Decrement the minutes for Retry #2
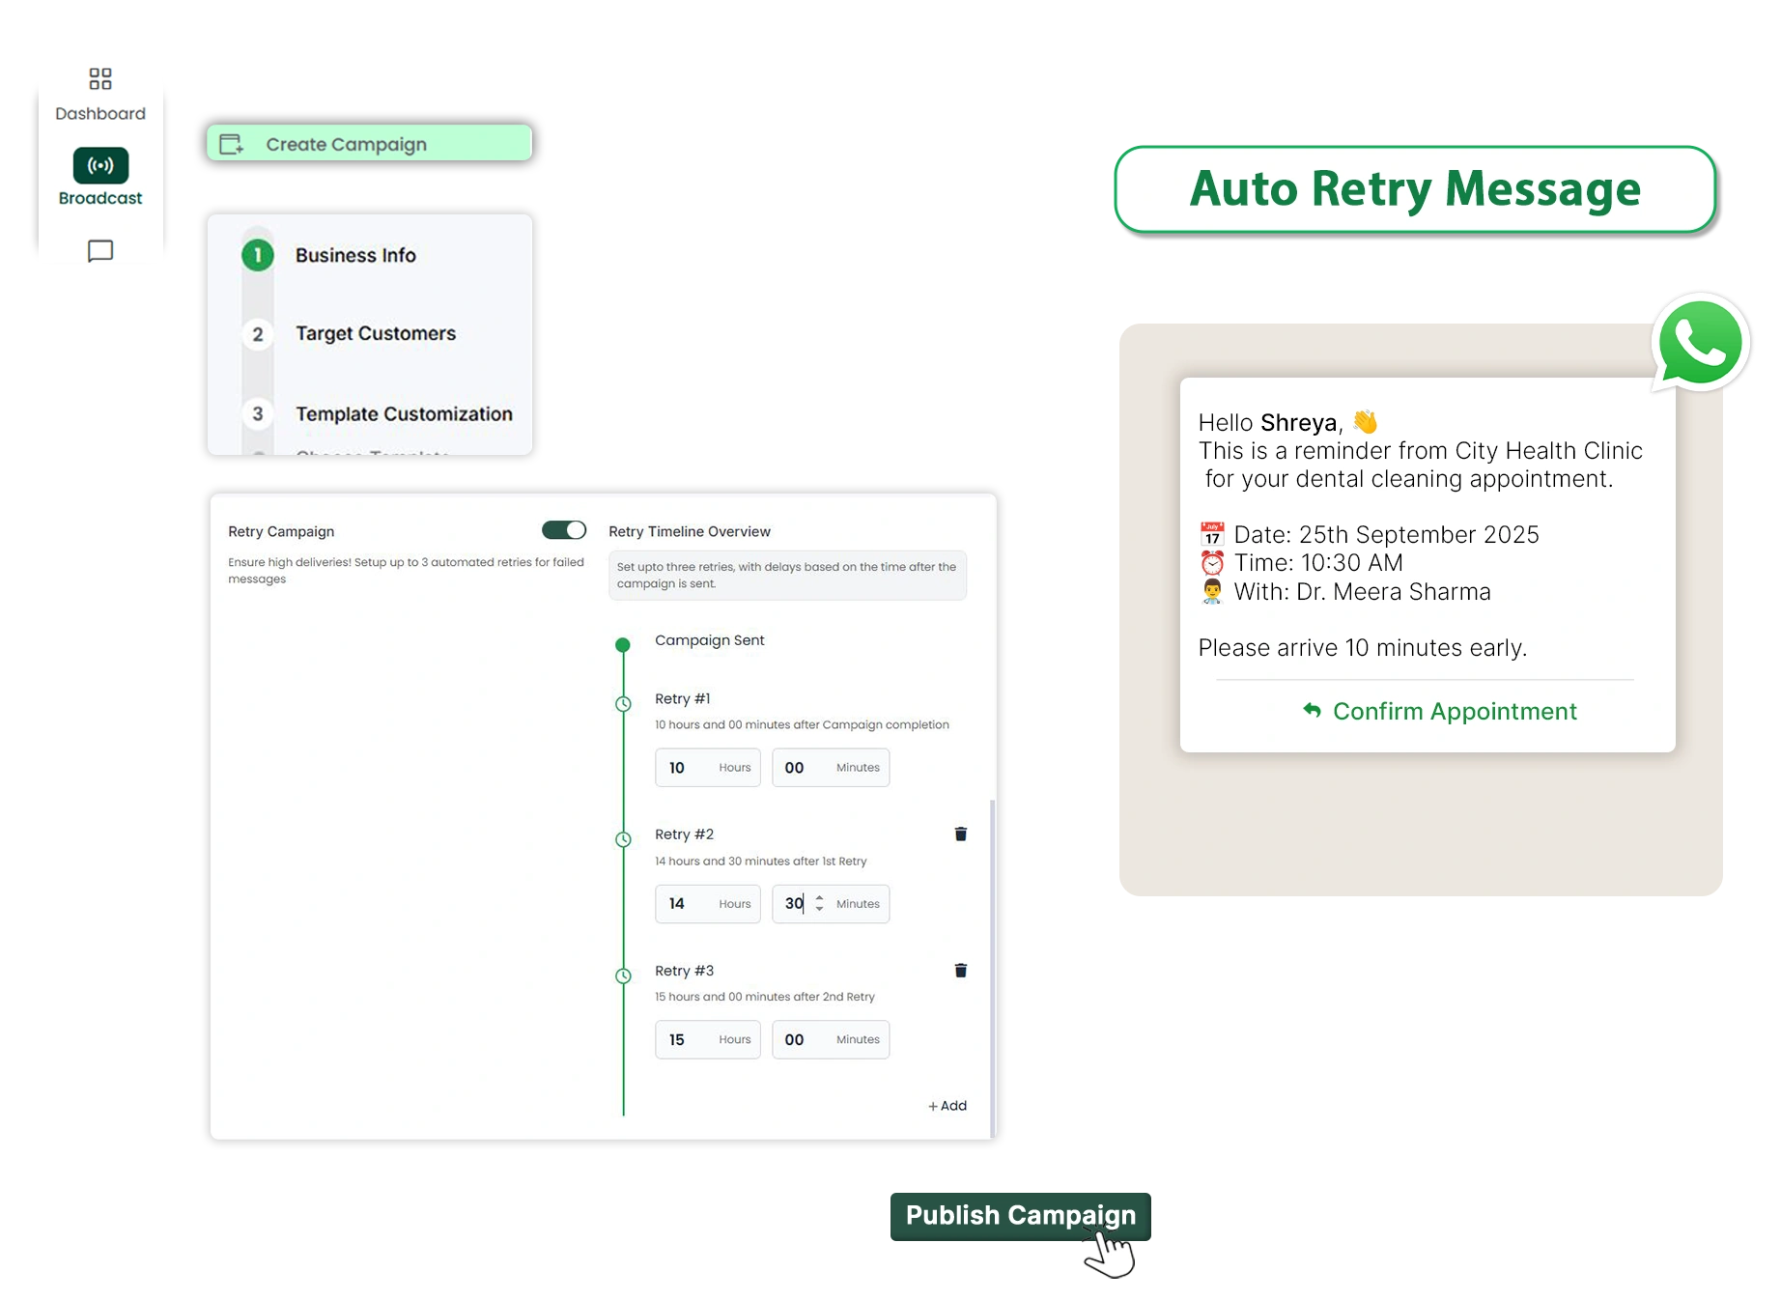 [x=819, y=910]
